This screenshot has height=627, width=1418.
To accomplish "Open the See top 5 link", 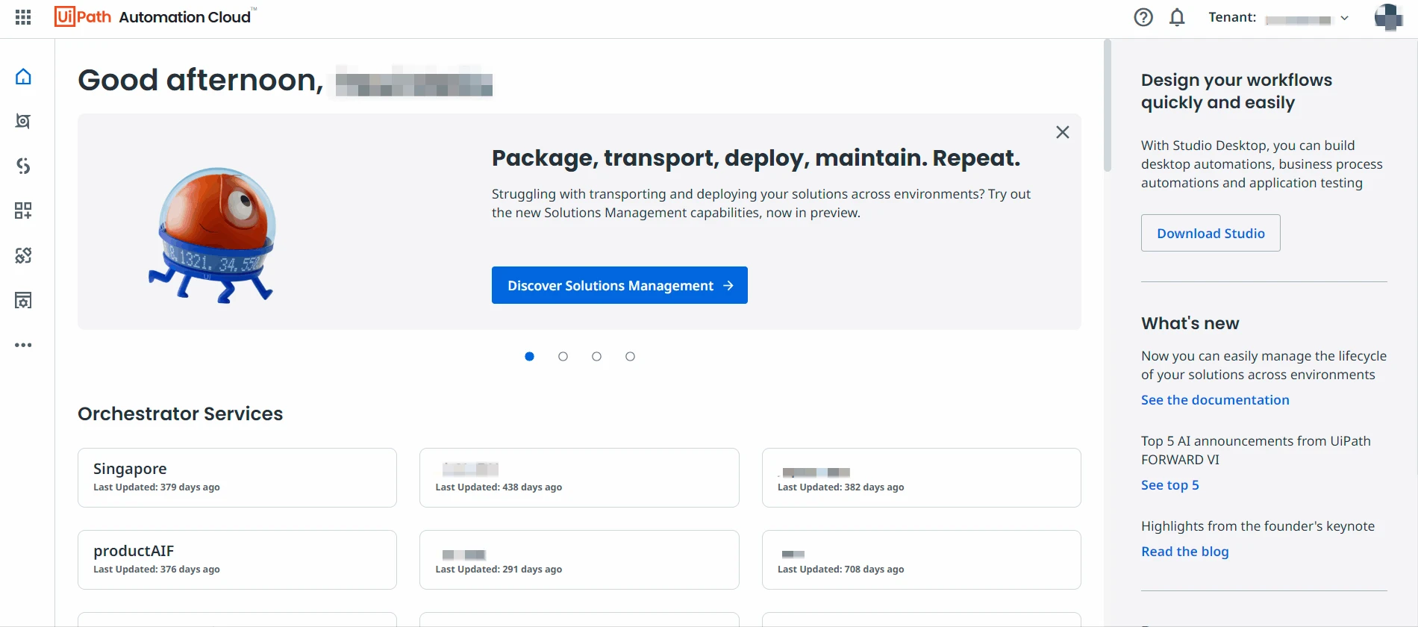I will (x=1170, y=485).
